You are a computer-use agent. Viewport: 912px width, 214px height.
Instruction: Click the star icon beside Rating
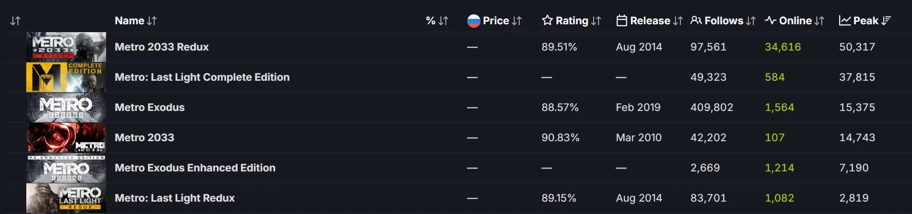[x=547, y=20]
